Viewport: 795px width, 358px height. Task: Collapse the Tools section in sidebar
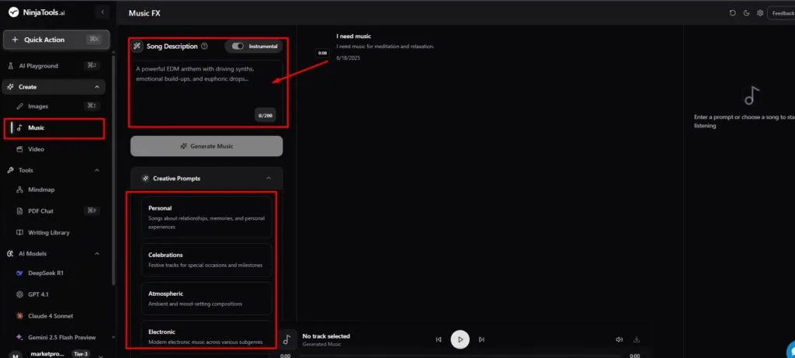(x=96, y=170)
